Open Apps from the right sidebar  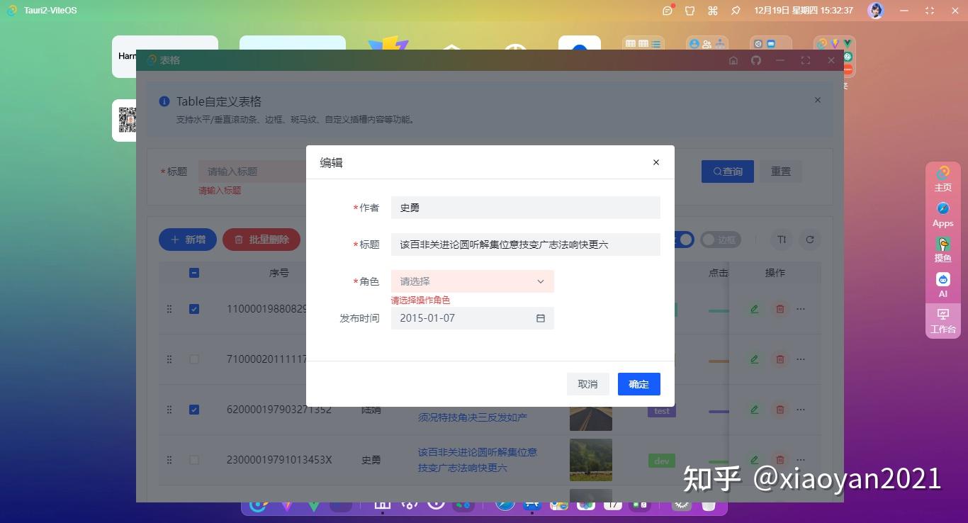pyautogui.click(x=942, y=213)
